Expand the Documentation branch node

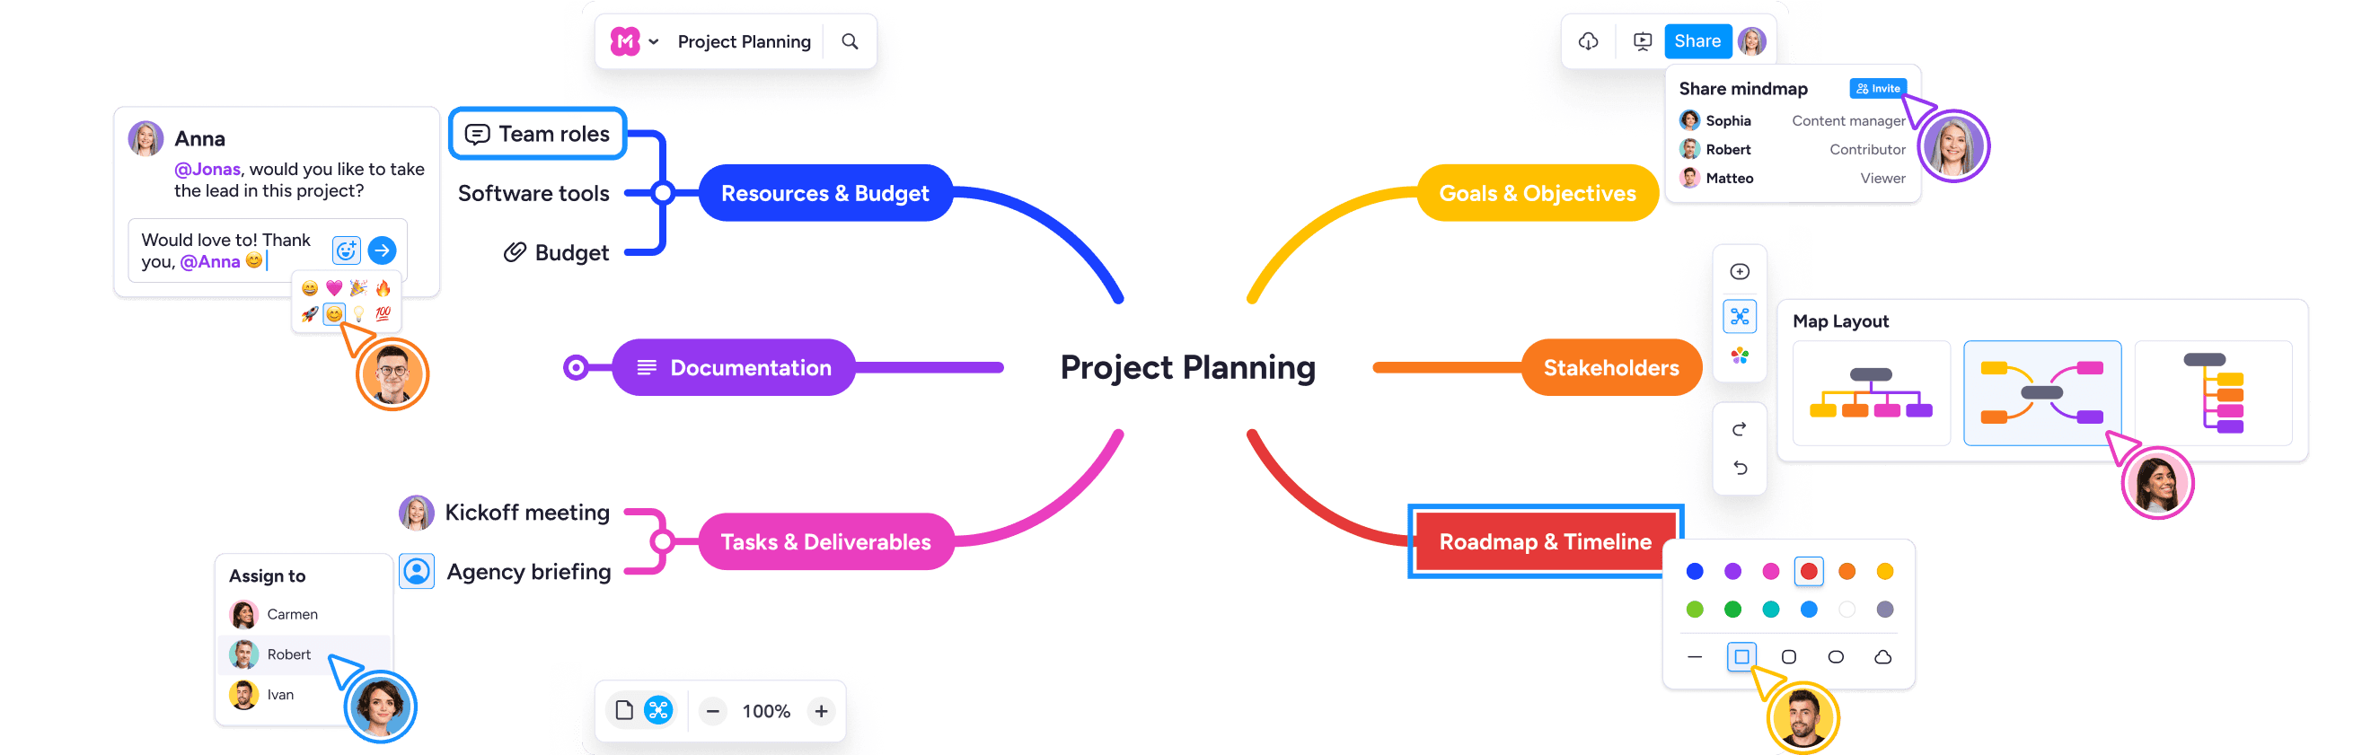tap(577, 368)
